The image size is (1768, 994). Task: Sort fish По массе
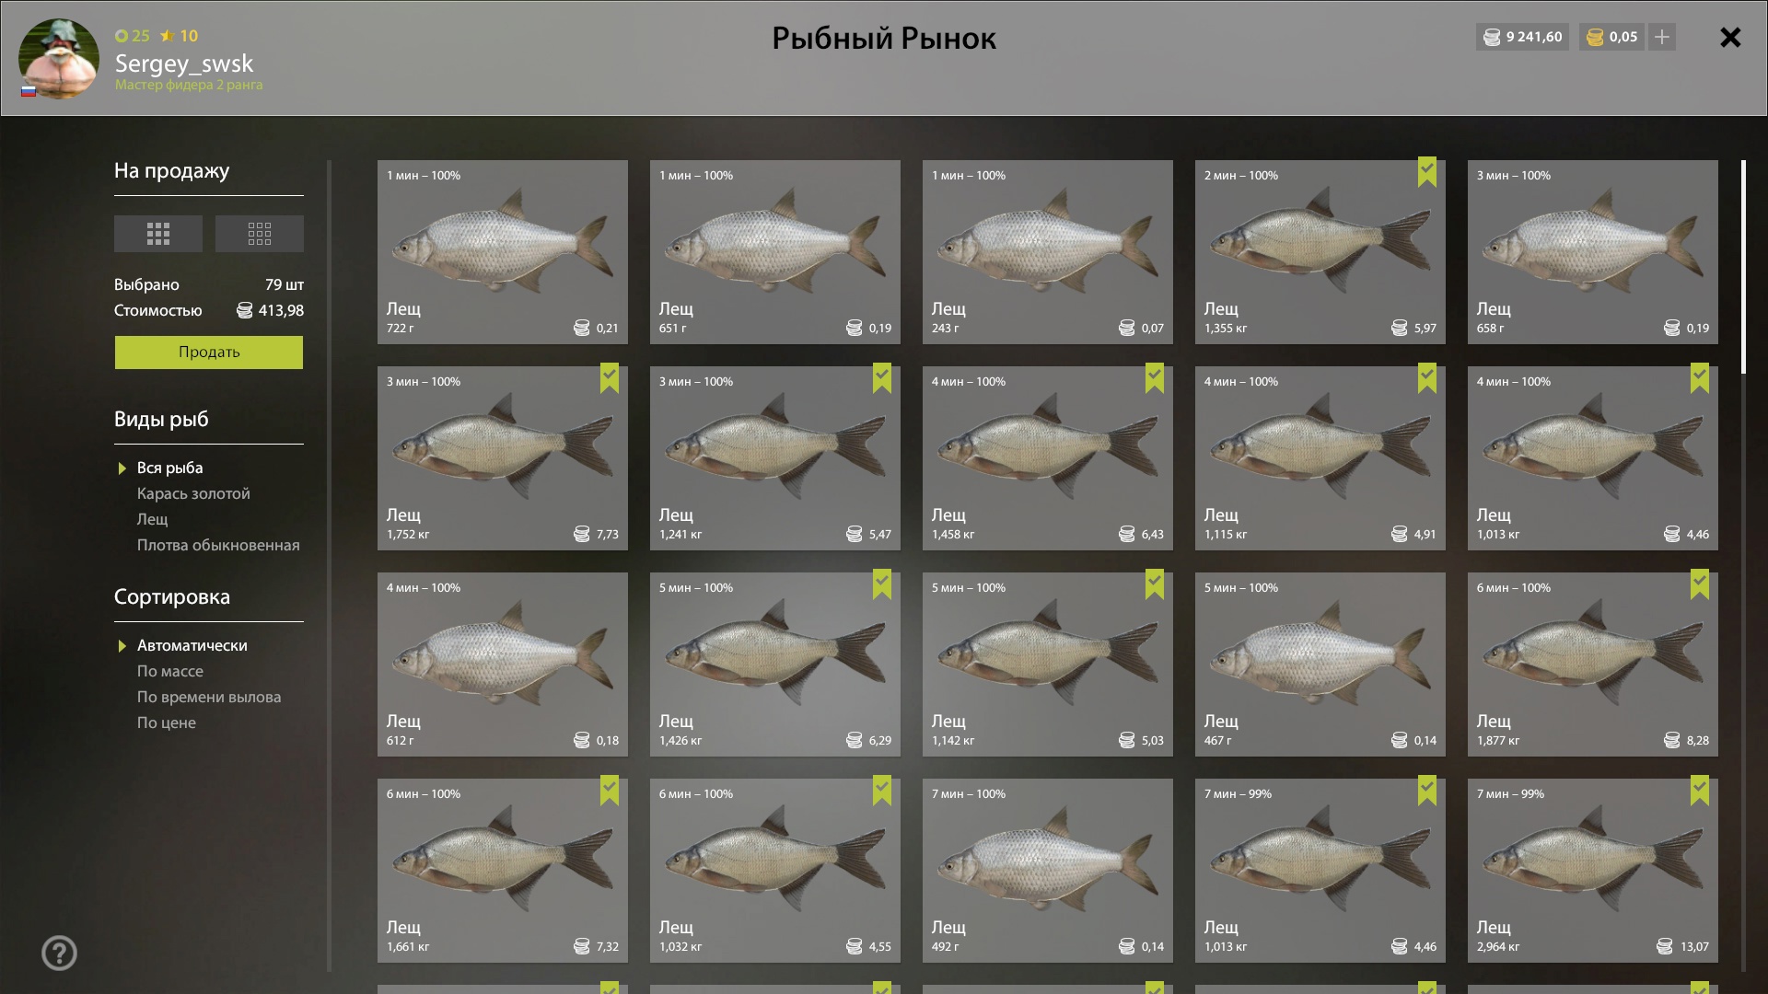click(x=170, y=671)
